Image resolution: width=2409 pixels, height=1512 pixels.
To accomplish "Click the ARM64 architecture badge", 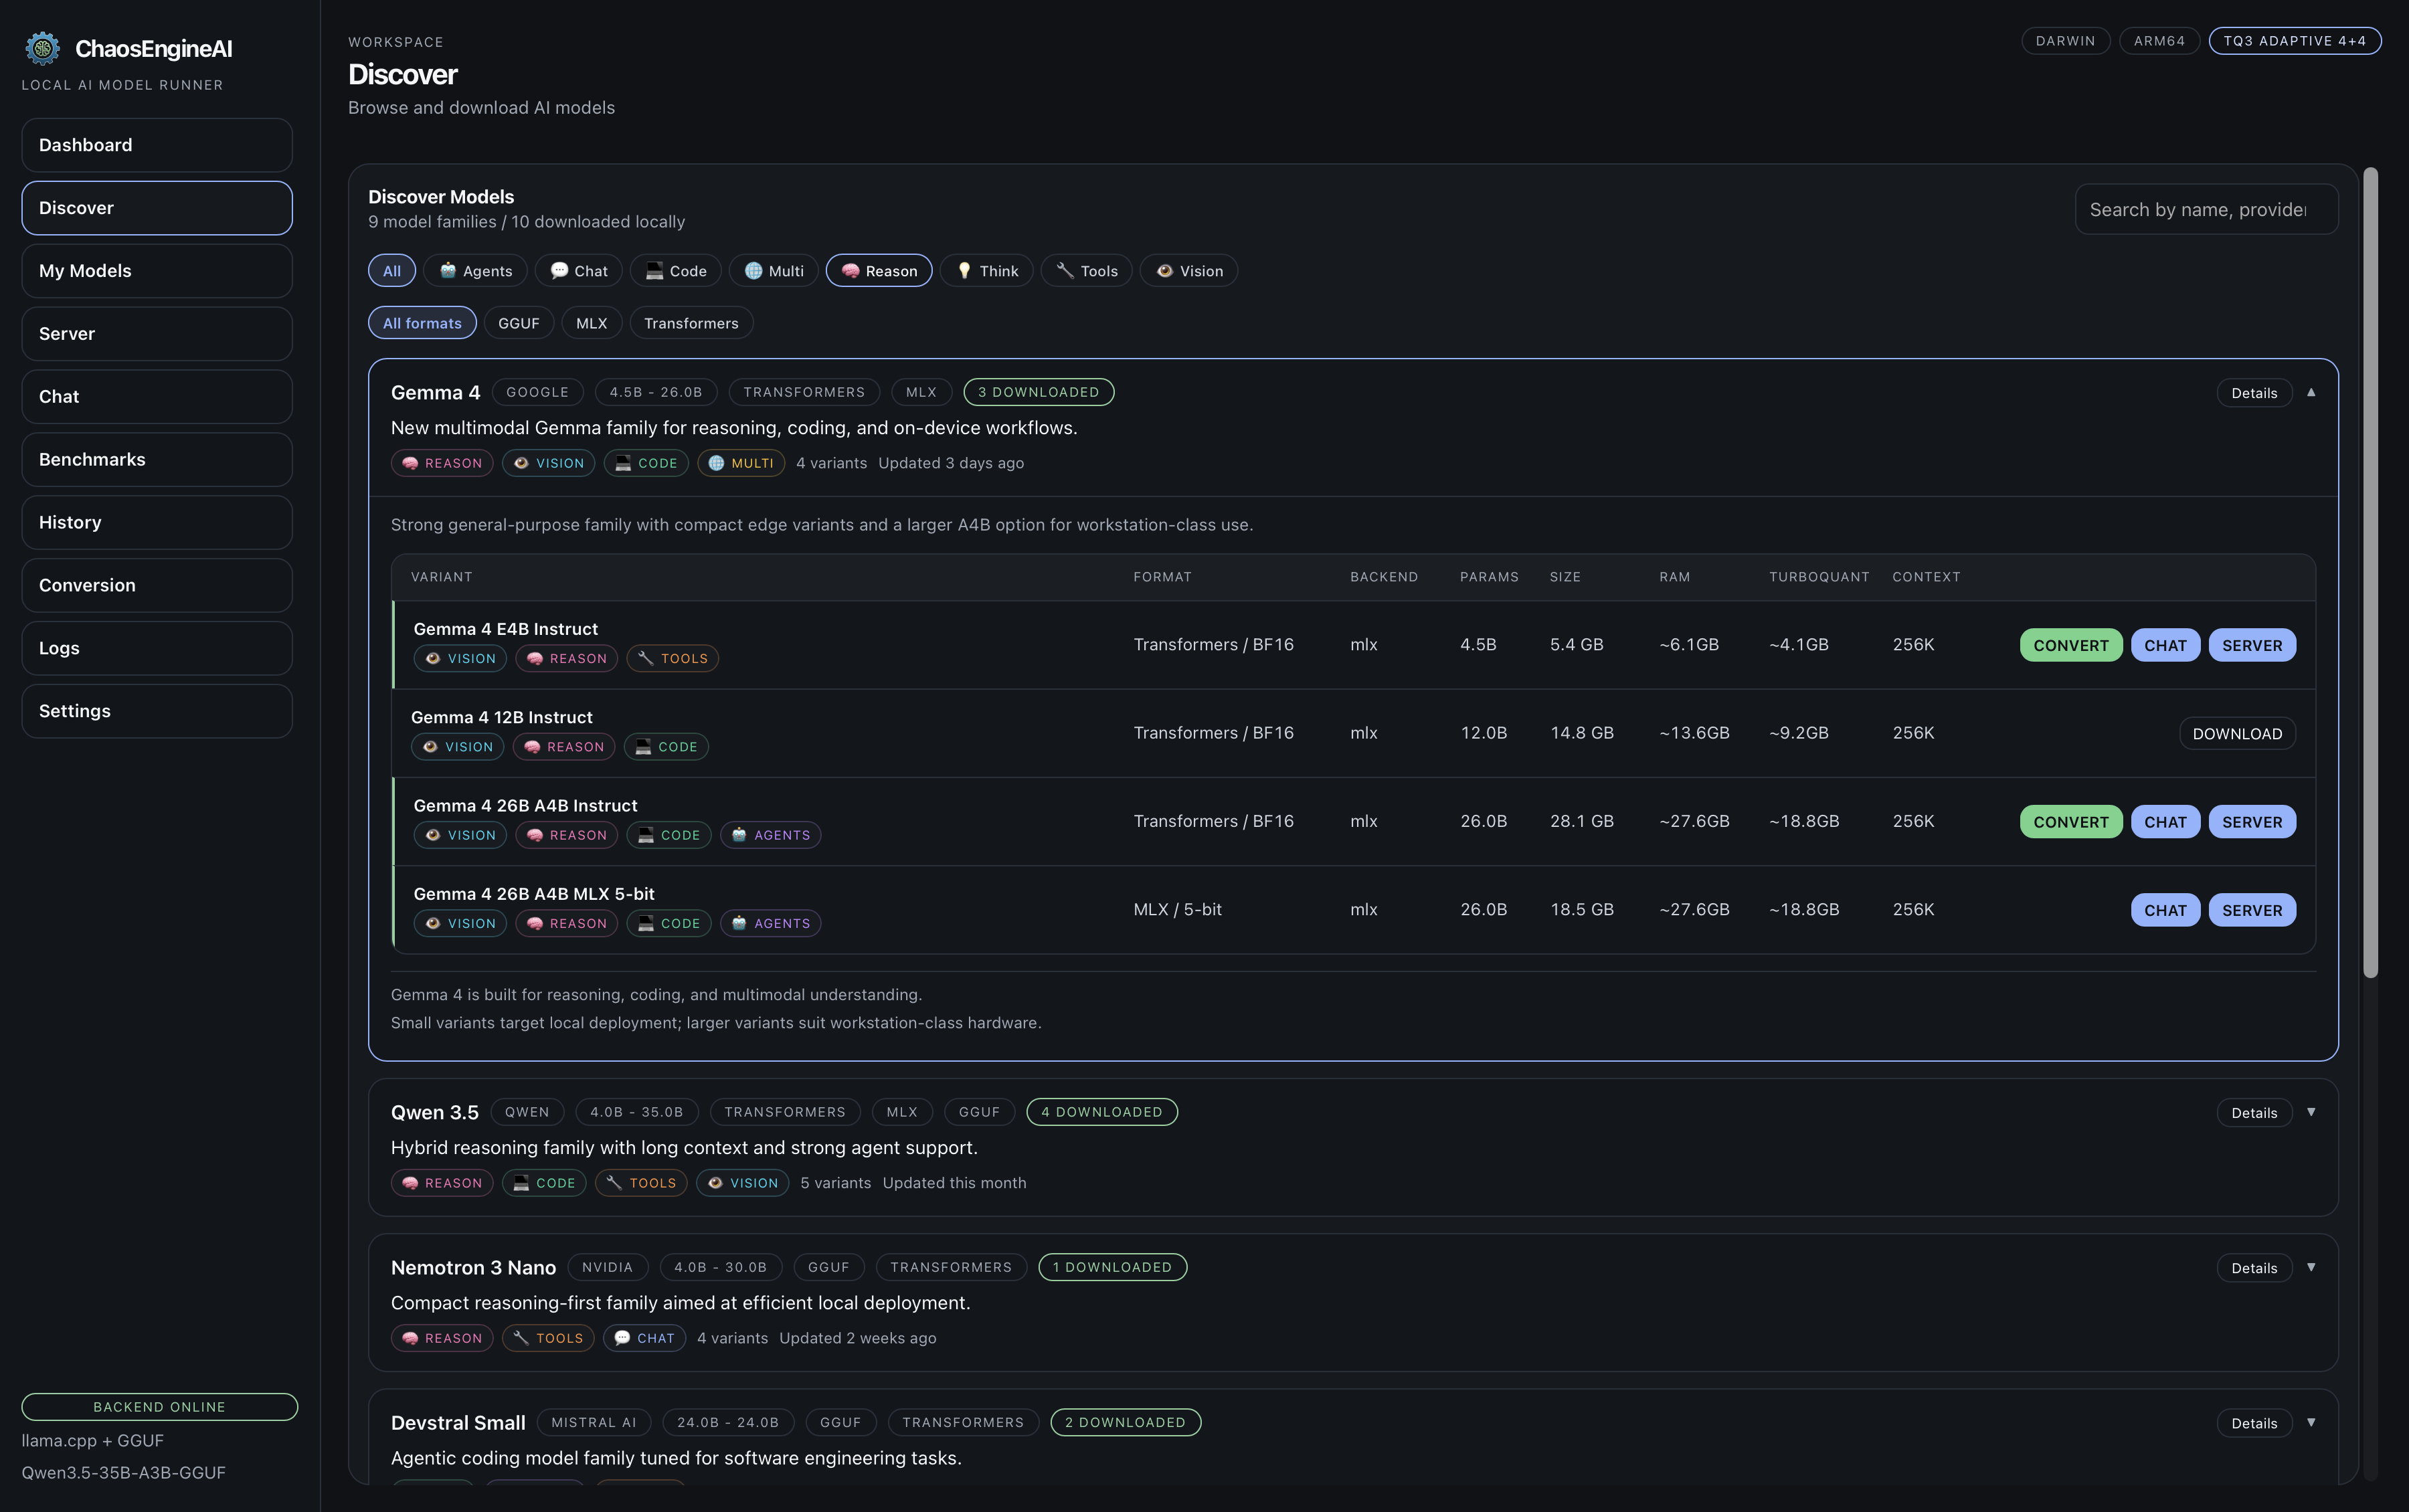I will 2159,41.
